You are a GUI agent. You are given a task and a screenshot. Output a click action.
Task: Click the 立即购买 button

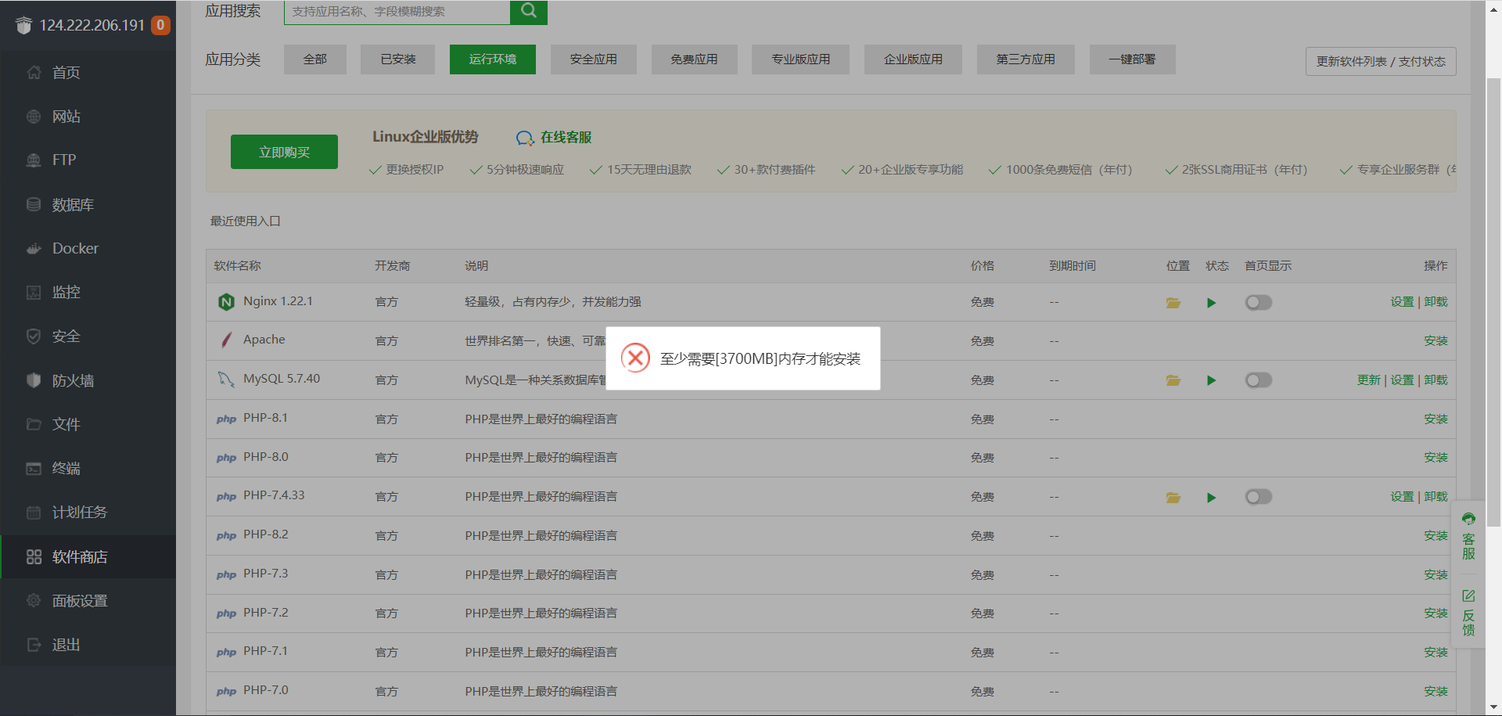pyautogui.click(x=284, y=152)
